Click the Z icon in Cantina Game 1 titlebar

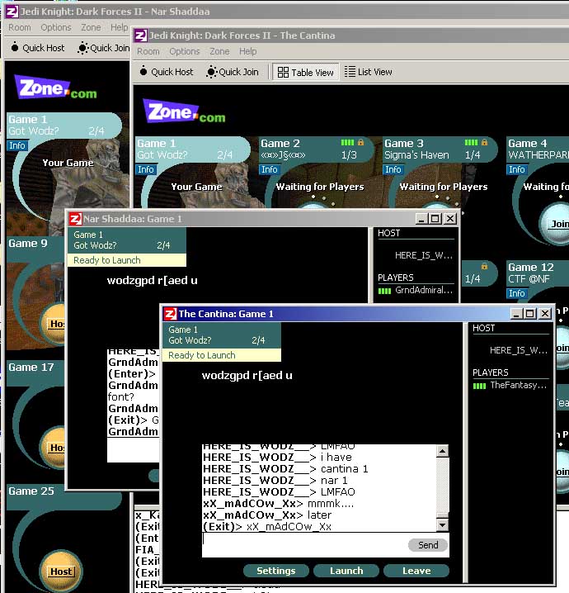click(x=170, y=314)
